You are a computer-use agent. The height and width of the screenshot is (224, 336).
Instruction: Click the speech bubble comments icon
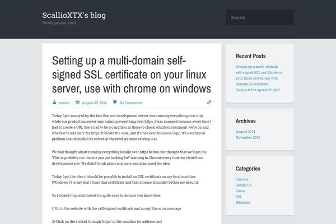click(115, 102)
